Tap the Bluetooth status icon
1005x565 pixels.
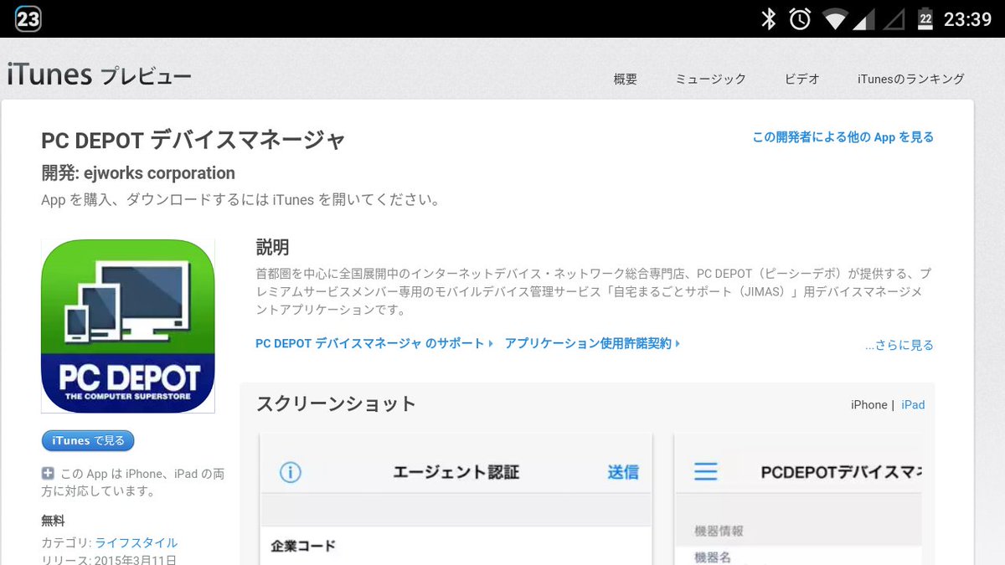point(768,18)
